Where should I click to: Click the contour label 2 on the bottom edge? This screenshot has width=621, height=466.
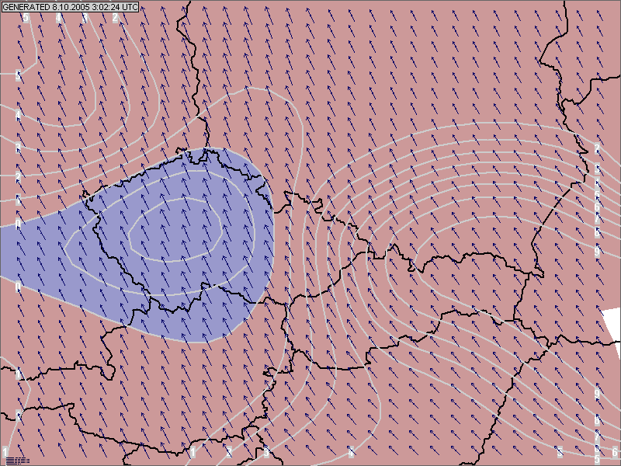pos(229,451)
